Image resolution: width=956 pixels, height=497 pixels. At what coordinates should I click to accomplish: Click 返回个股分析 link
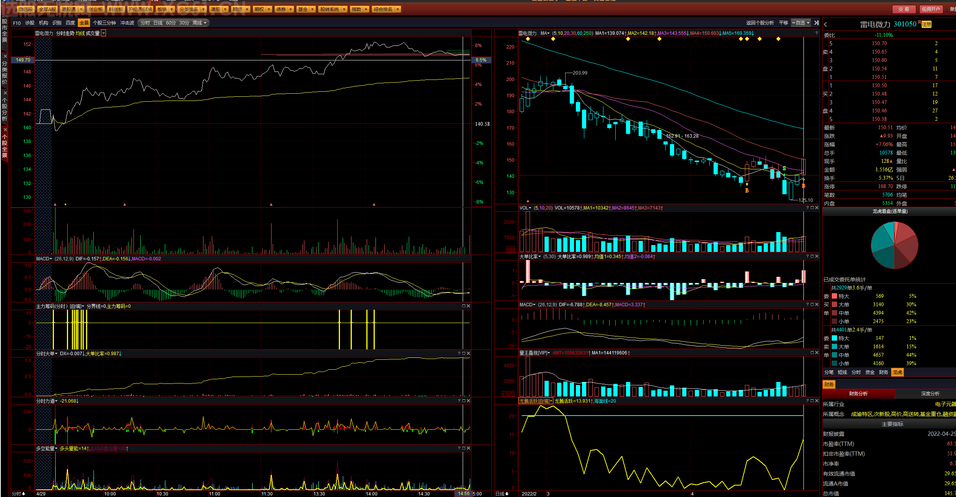pyautogui.click(x=760, y=23)
